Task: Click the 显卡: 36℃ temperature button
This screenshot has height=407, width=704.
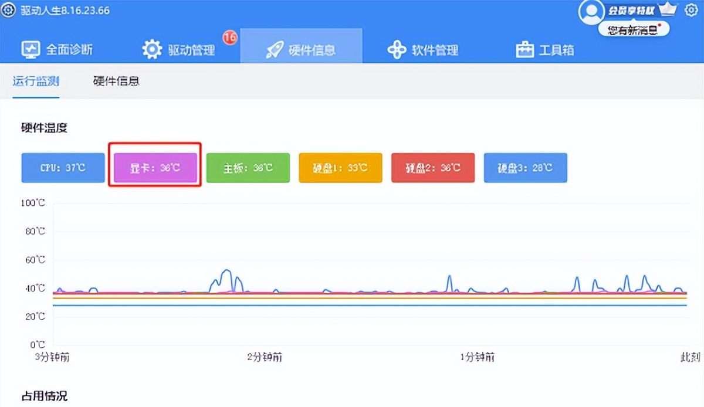Action: 155,168
